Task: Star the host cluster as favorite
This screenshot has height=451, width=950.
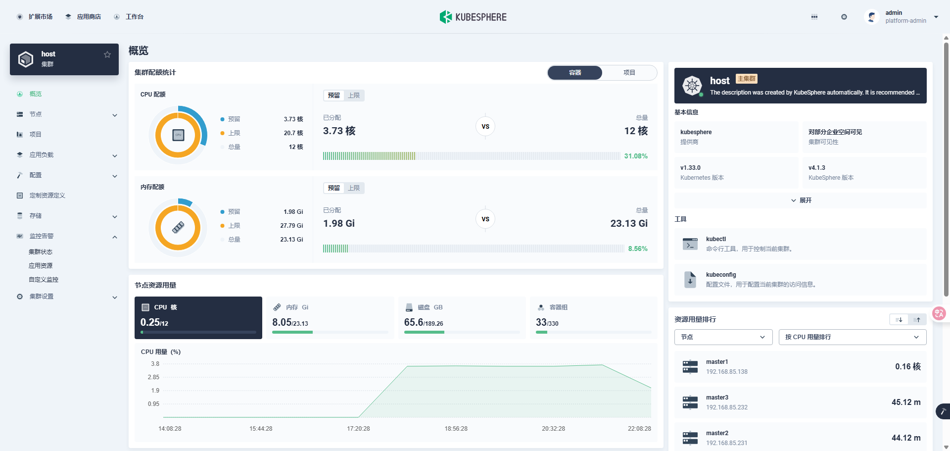Action: point(107,54)
